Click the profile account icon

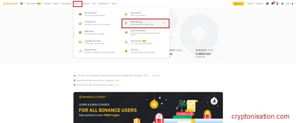pyautogui.click(x=267, y=4)
